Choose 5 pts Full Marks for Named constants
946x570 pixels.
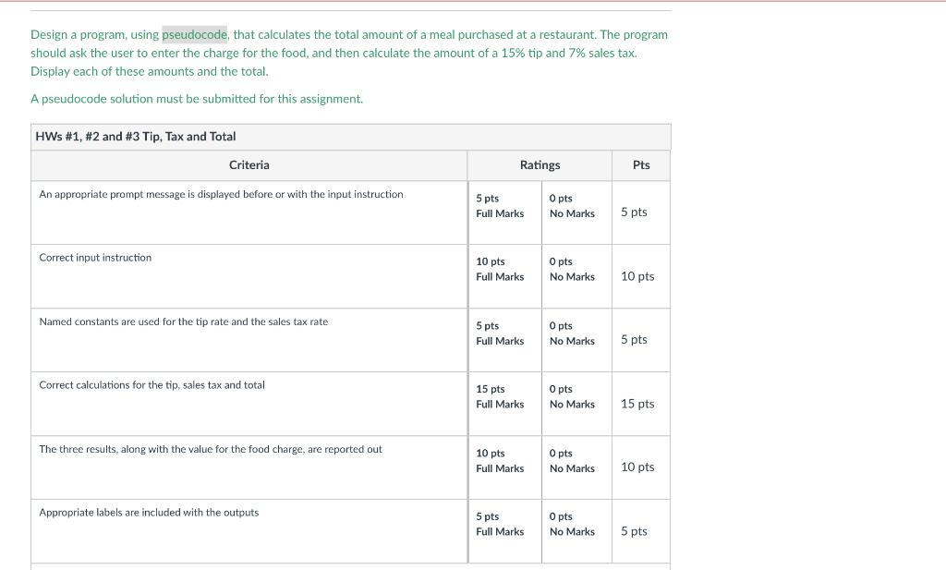[x=500, y=334]
